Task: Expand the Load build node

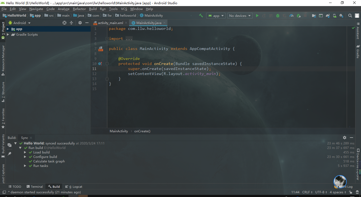Action: tap(25, 152)
